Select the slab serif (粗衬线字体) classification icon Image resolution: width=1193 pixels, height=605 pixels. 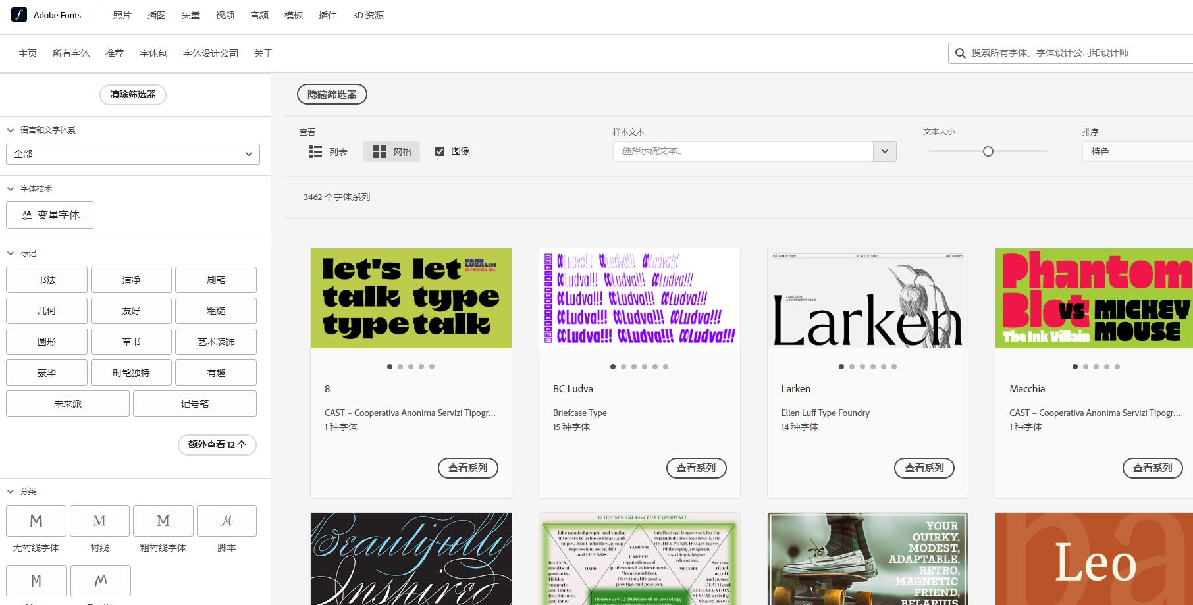pos(163,521)
